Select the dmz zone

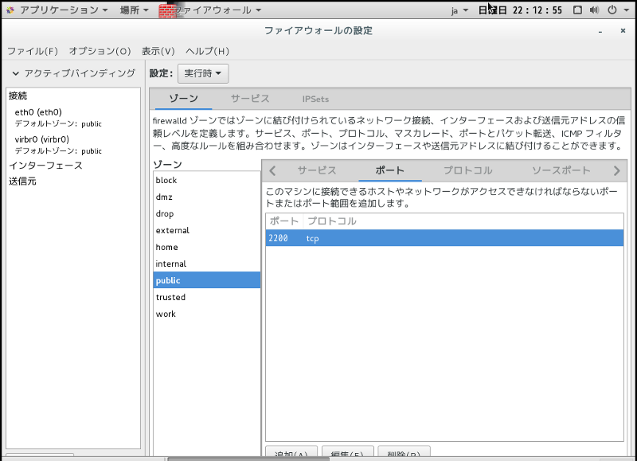point(206,197)
